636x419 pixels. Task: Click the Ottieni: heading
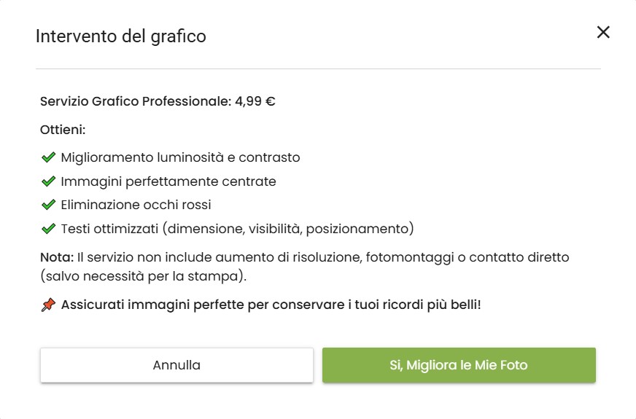point(63,130)
